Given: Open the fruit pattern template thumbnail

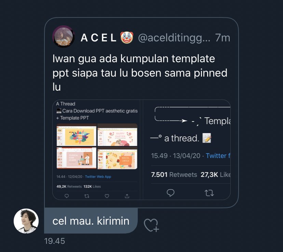Looking at the screenshot, I should (118, 158).
